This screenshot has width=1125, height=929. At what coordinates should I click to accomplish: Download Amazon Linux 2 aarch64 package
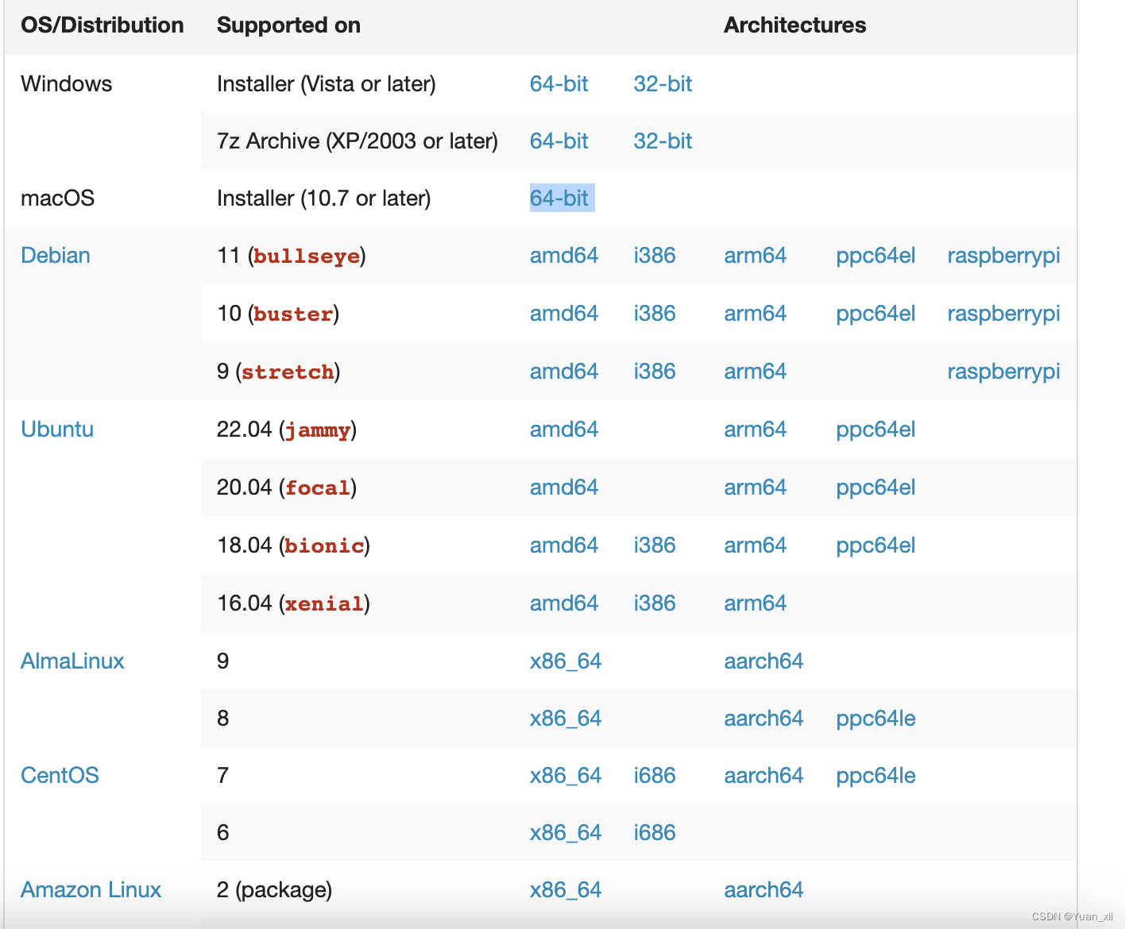click(764, 890)
